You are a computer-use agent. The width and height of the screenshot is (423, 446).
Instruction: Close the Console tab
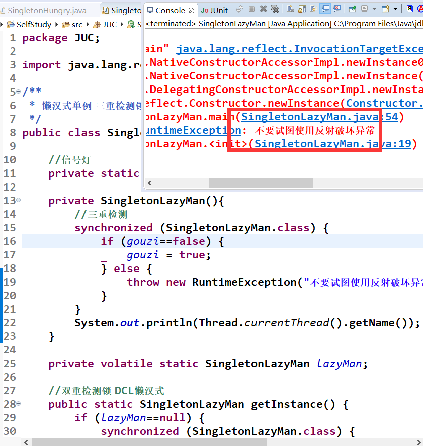192,10
